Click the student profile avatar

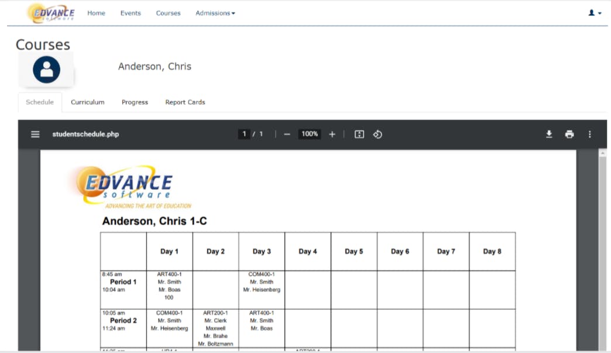[46, 70]
